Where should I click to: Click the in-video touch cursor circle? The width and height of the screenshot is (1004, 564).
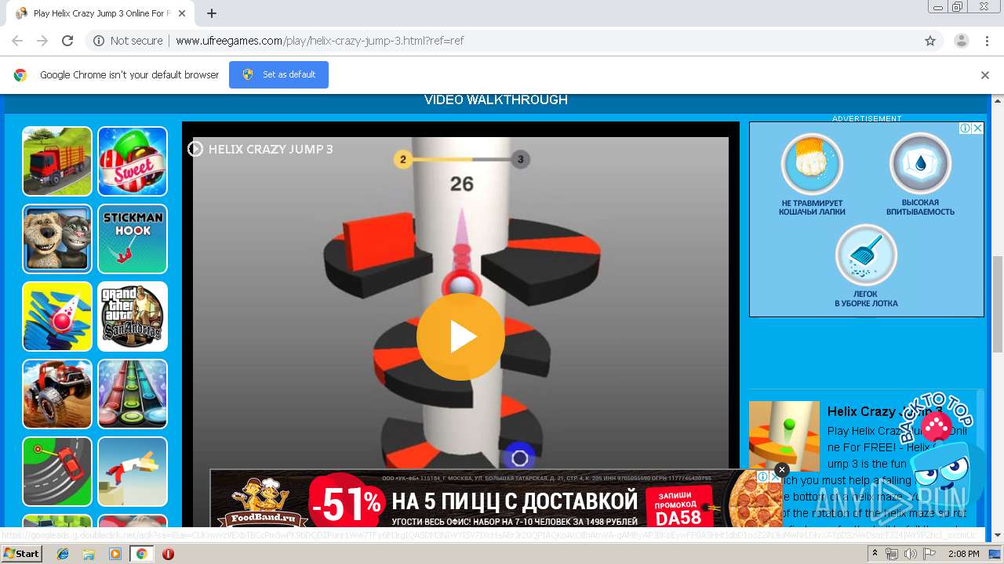pyautogui.click(x=519, y=457)
